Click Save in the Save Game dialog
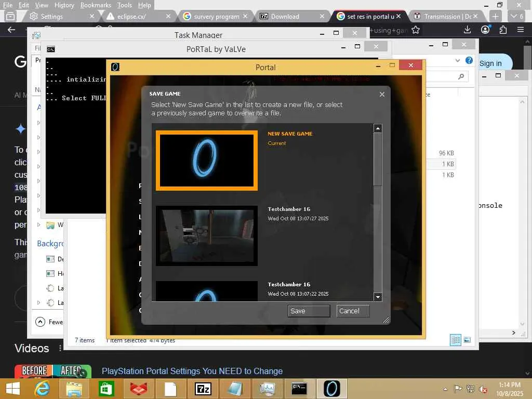Image resolution: width=532 pixels, height=399 pixels. tap(309, 311)
